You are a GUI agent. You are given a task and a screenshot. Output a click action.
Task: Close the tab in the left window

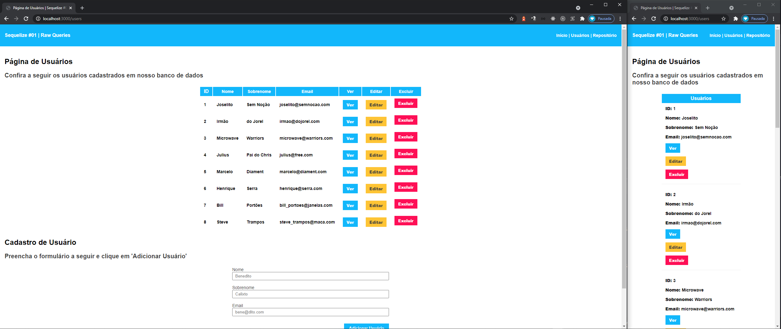click(x=71, y=8)
